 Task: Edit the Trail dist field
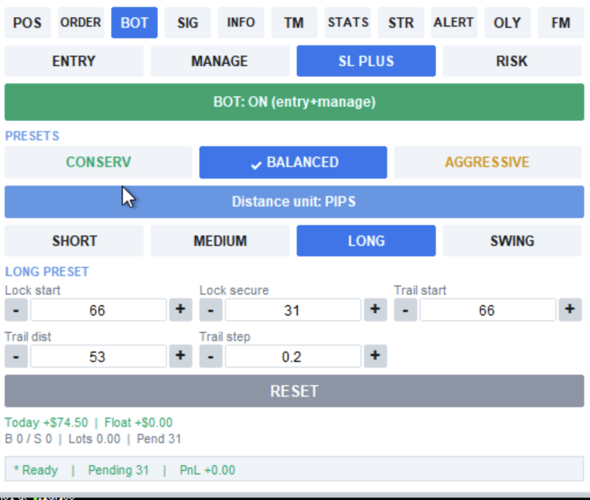click(98, 356)
